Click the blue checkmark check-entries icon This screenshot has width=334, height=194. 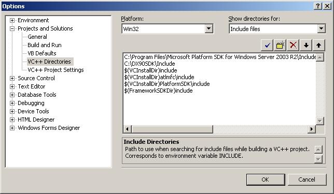267,45
